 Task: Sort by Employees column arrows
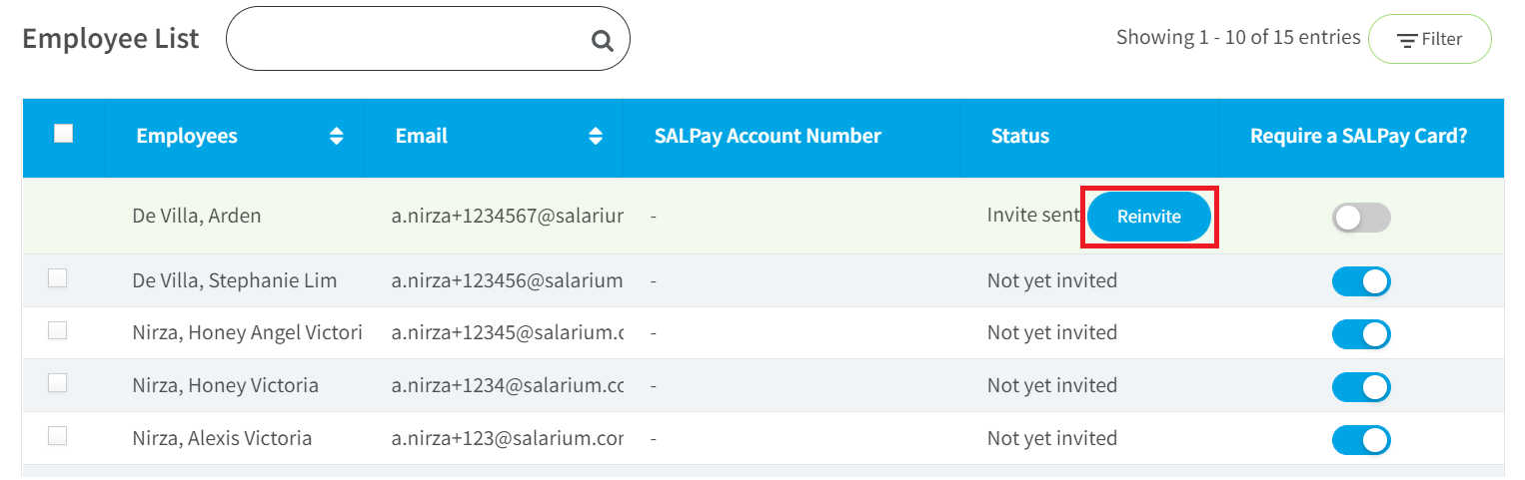pos(337,137)
